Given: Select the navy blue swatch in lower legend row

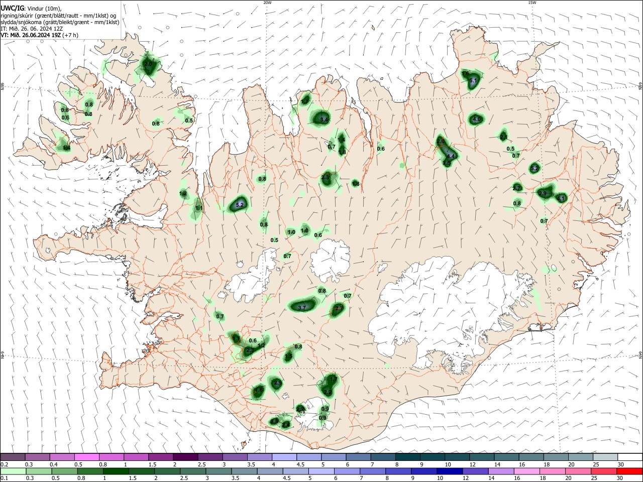Looking at the screenshot, I should click(x=449, y=471).
